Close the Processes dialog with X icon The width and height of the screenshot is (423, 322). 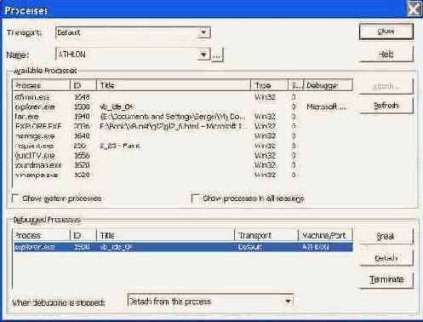[x=414, y=9]
